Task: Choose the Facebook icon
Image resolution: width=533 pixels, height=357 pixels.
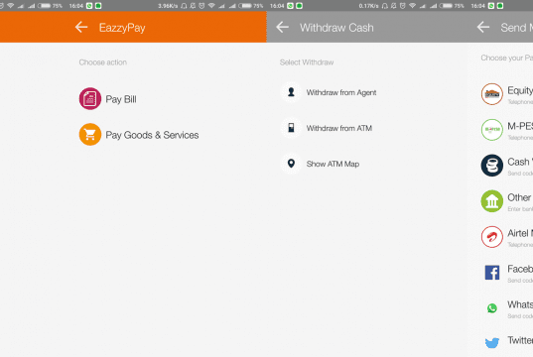Action: (x=492, y=273)
